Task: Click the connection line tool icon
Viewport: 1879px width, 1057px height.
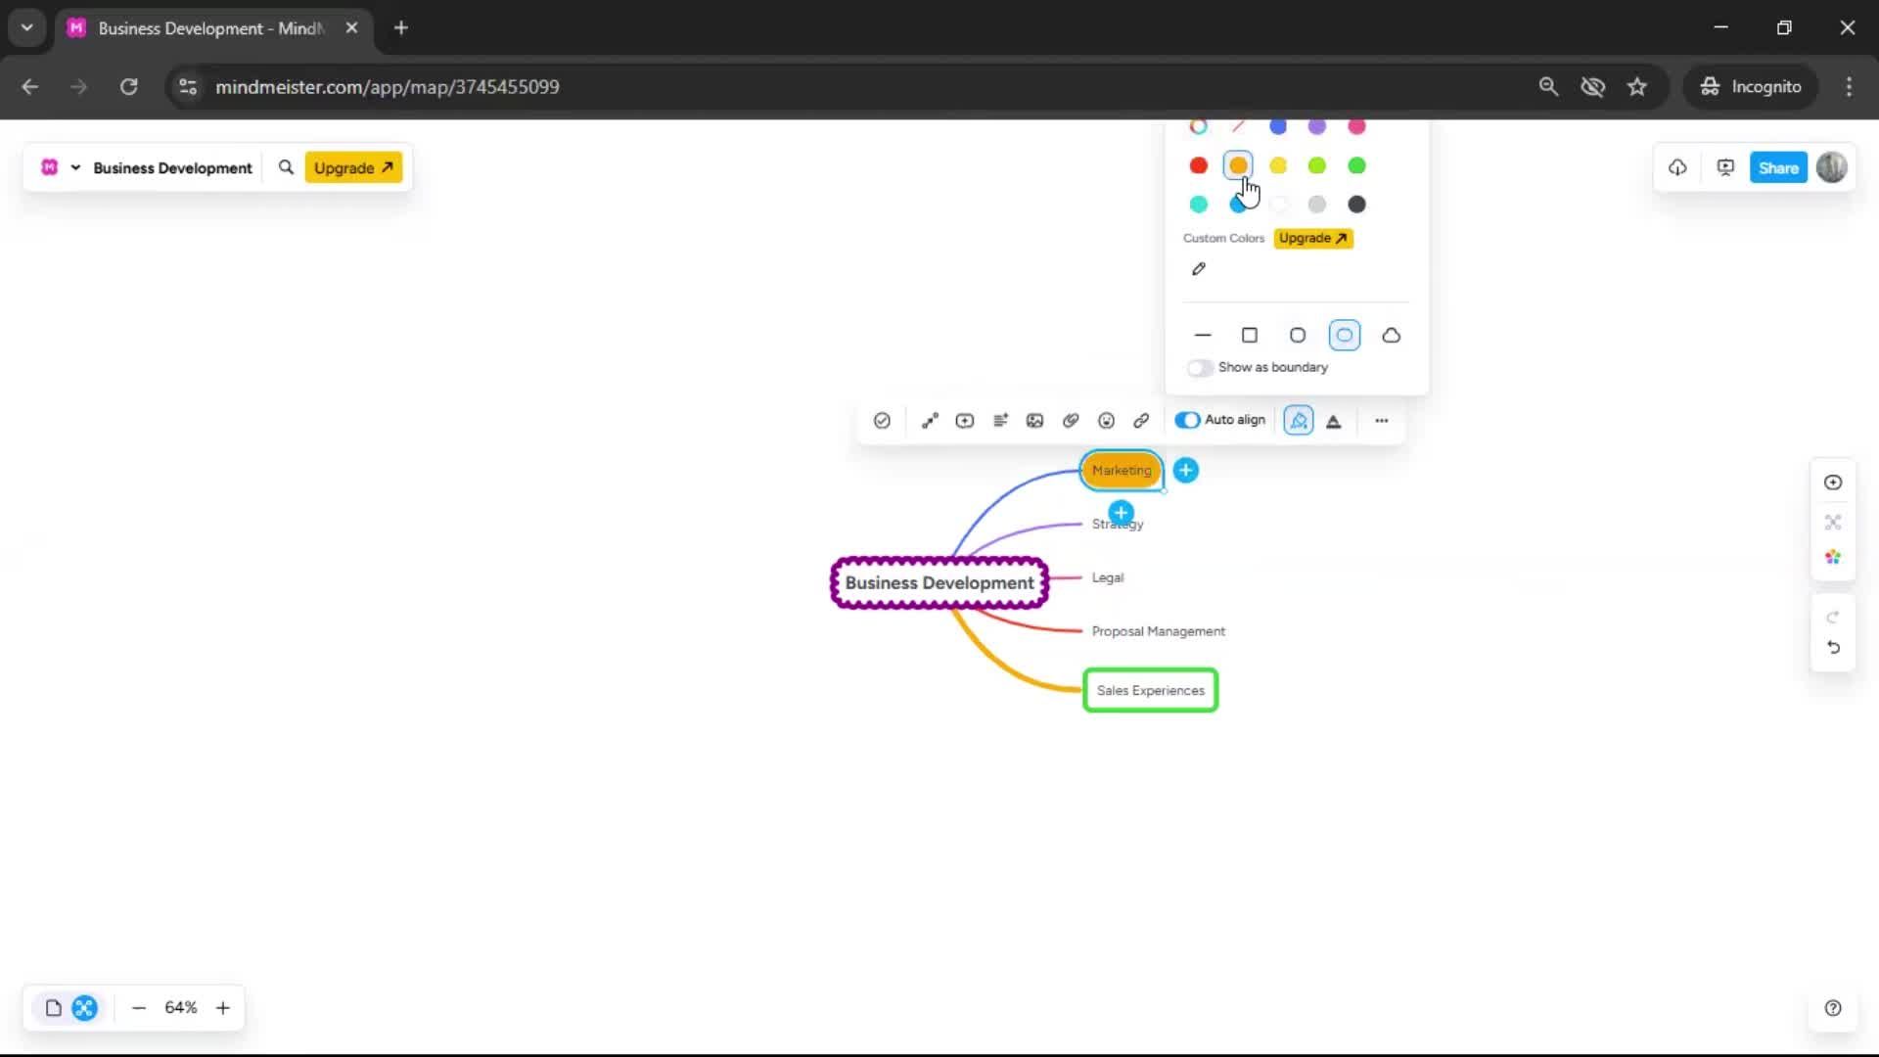Action: click(x=930, y=421)
